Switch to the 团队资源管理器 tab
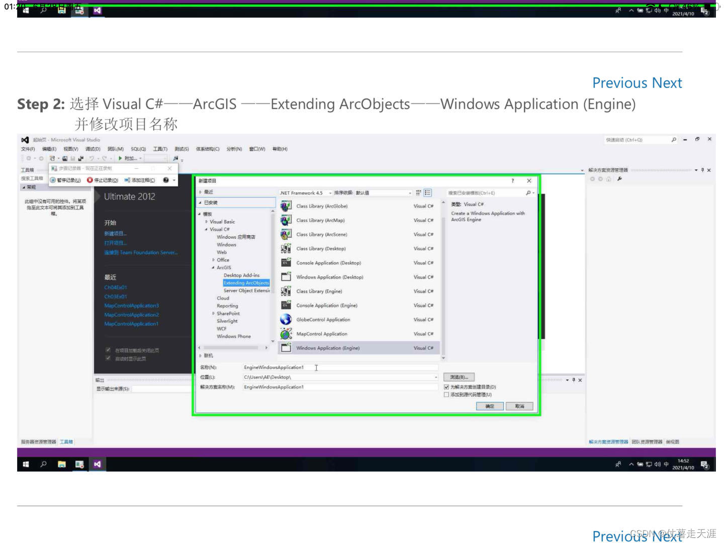 [647, 442]
